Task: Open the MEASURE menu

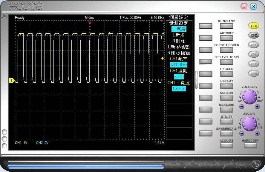Action: click(226, 110)
